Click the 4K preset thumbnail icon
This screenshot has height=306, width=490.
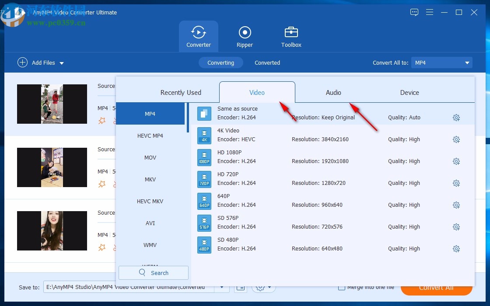204,136
